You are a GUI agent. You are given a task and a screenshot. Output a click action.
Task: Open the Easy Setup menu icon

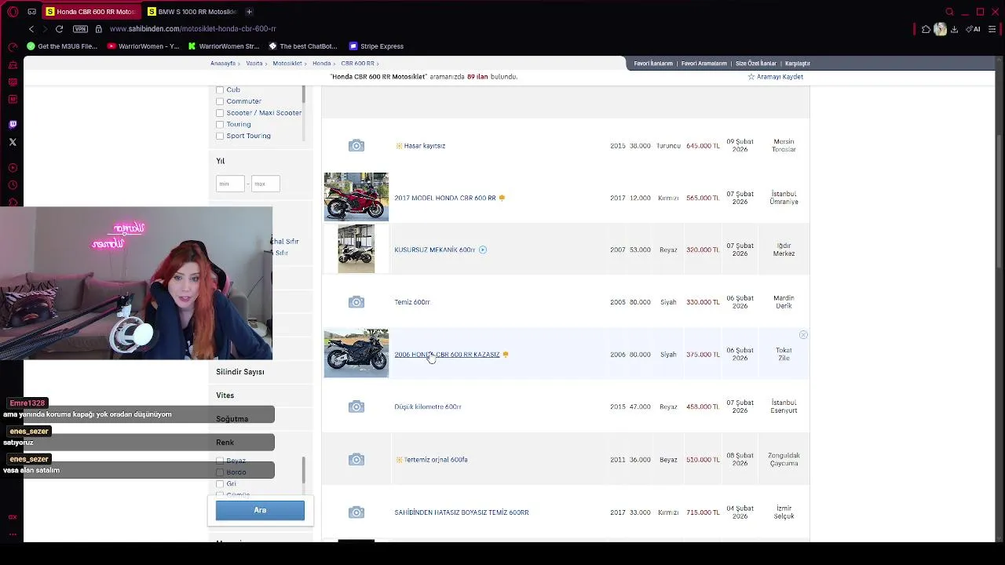click(992, 29)
